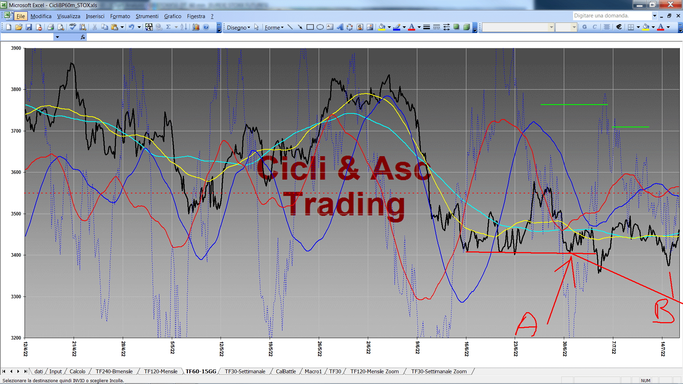Open the Modifica menu
The width and height of the screenshot is (683, 384).
[x=41, y=16]
